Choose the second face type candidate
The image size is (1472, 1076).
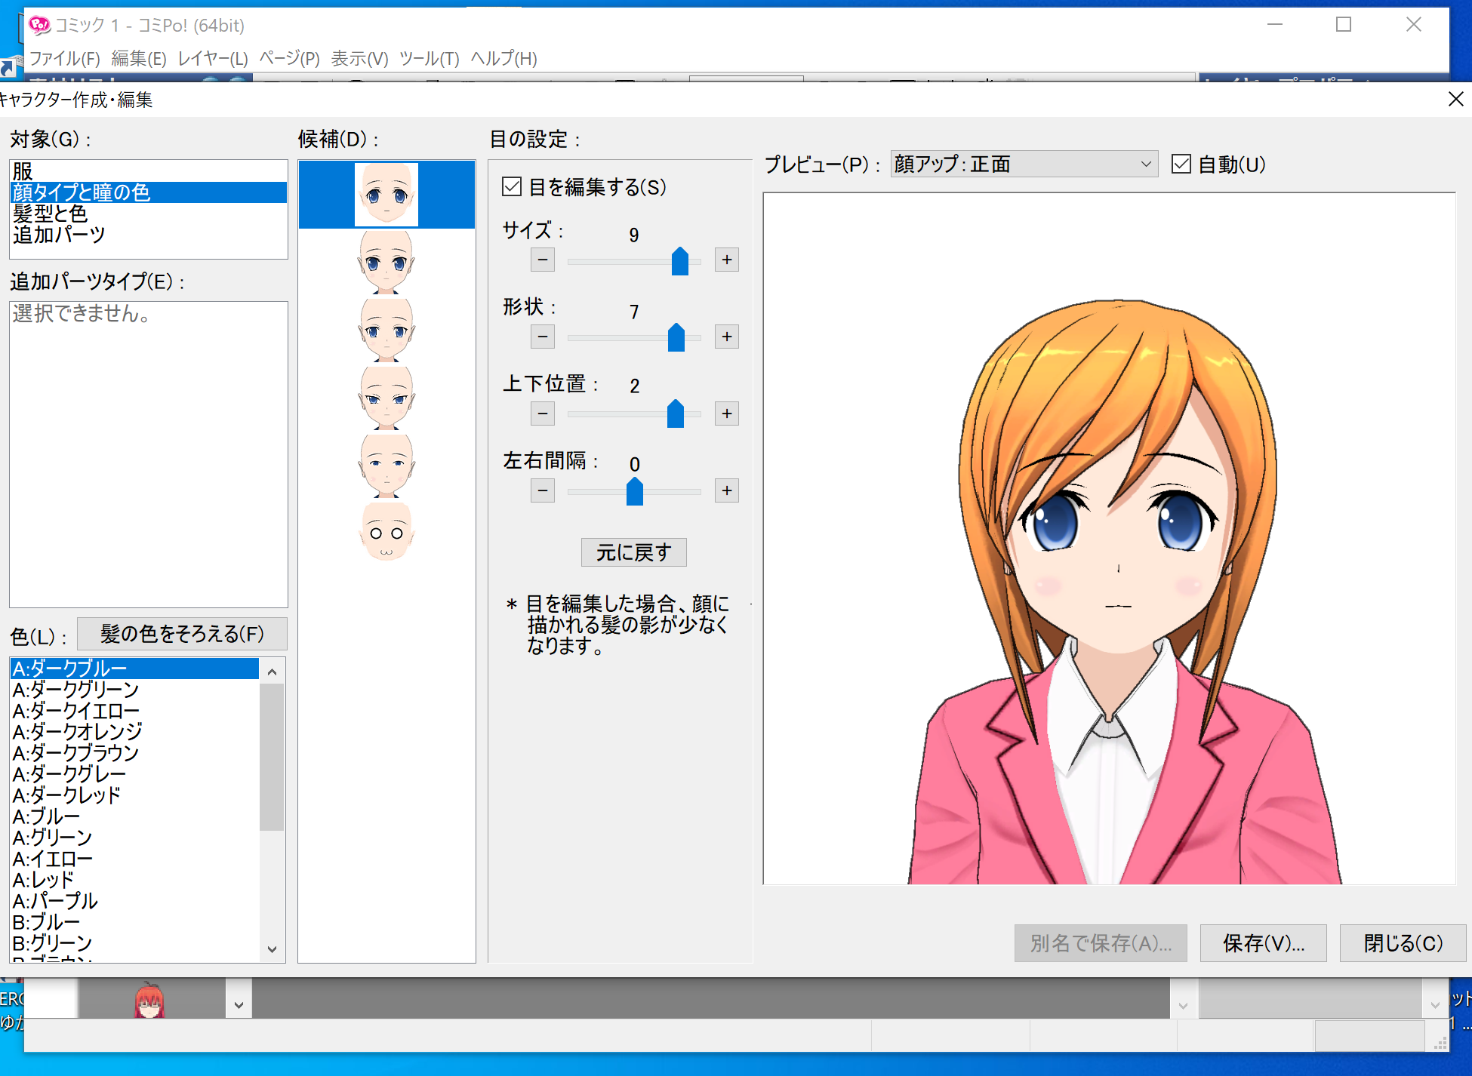click(x=386, y=262)
